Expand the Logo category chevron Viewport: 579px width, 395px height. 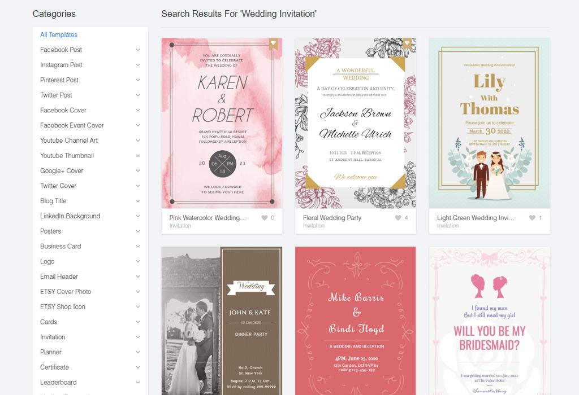(x=138, y=261)
